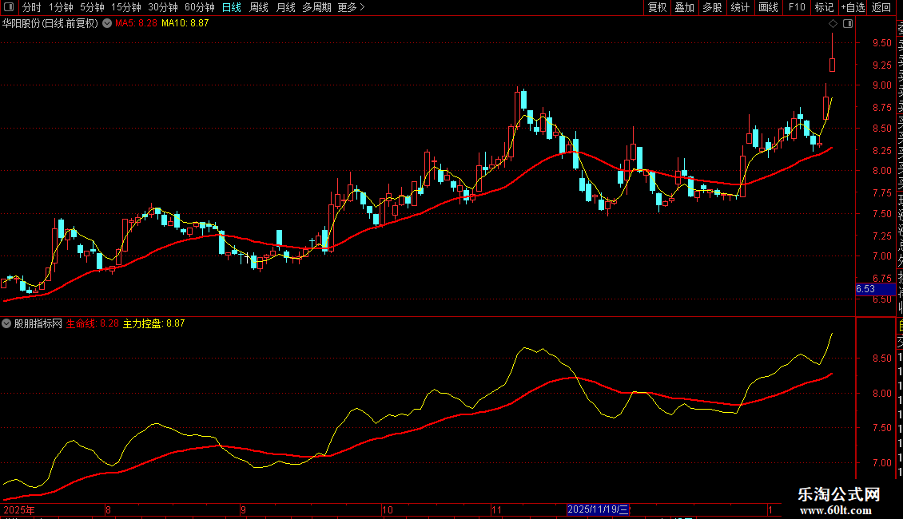Click the 复权 adjustment button
903x519 pixels.
[x=657, y=7]
